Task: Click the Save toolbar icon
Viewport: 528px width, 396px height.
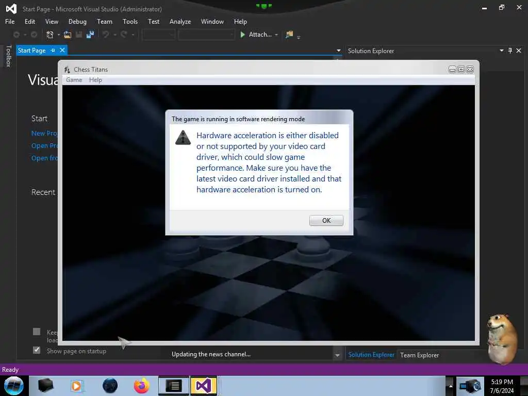Action: coord(79,35)
